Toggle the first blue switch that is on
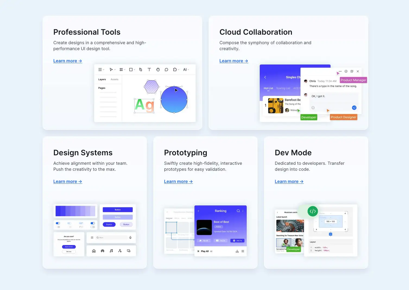The height and width of the screenshot is (290, 409). coord(58,223)
